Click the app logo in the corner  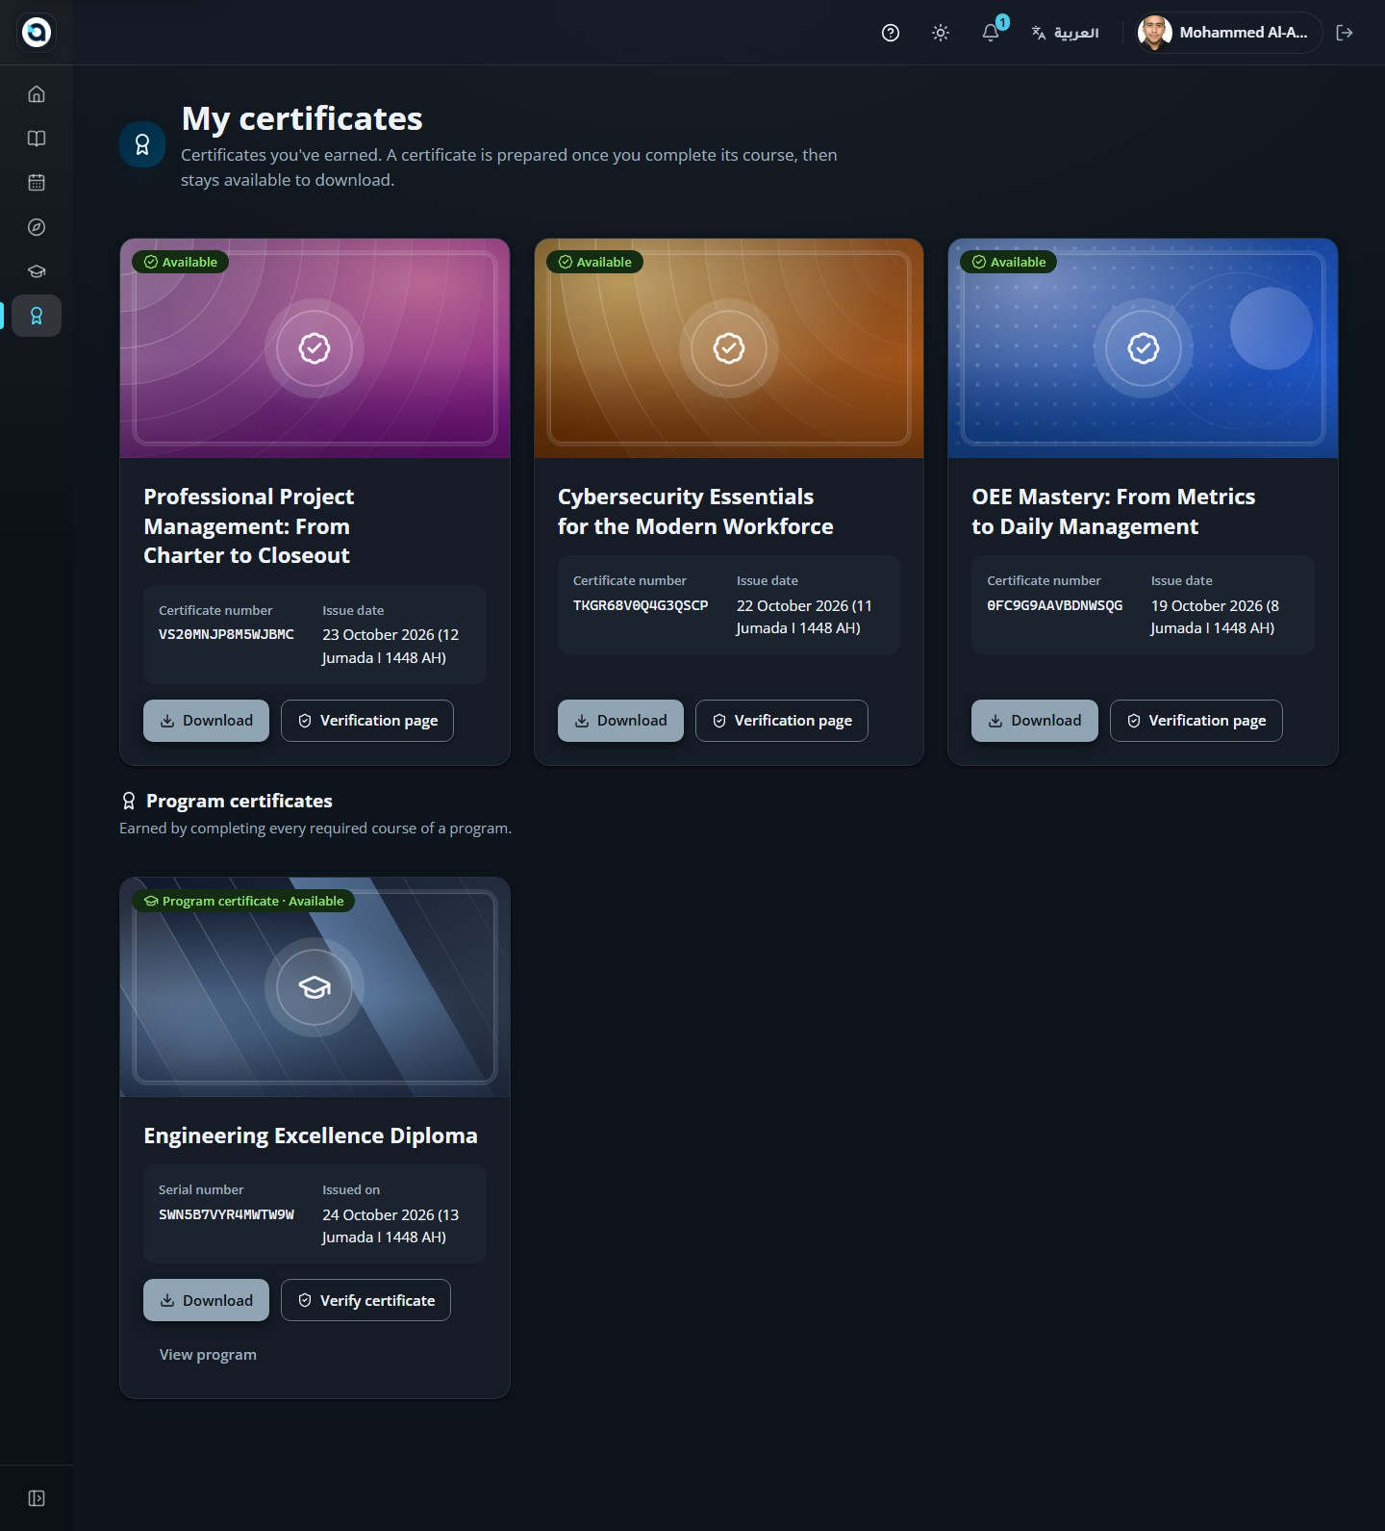[x=37, y=32]
